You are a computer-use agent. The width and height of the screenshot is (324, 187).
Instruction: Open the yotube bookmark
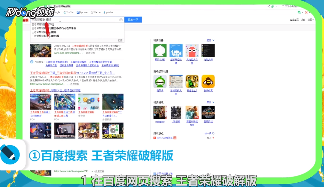pyautogui.click(x=108, y=12)
